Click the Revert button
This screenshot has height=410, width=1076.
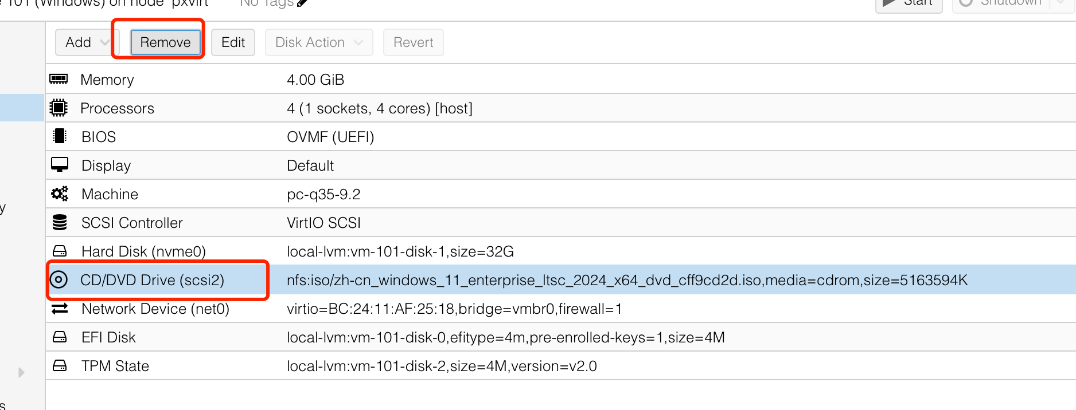tap(413, 42)
